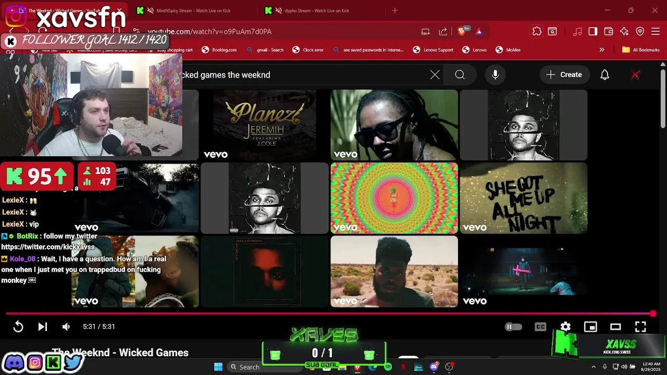Open YouTube player settings gear
Image resolution: width=667 pixels, height=375 pixels.
[x=565, y=327]
